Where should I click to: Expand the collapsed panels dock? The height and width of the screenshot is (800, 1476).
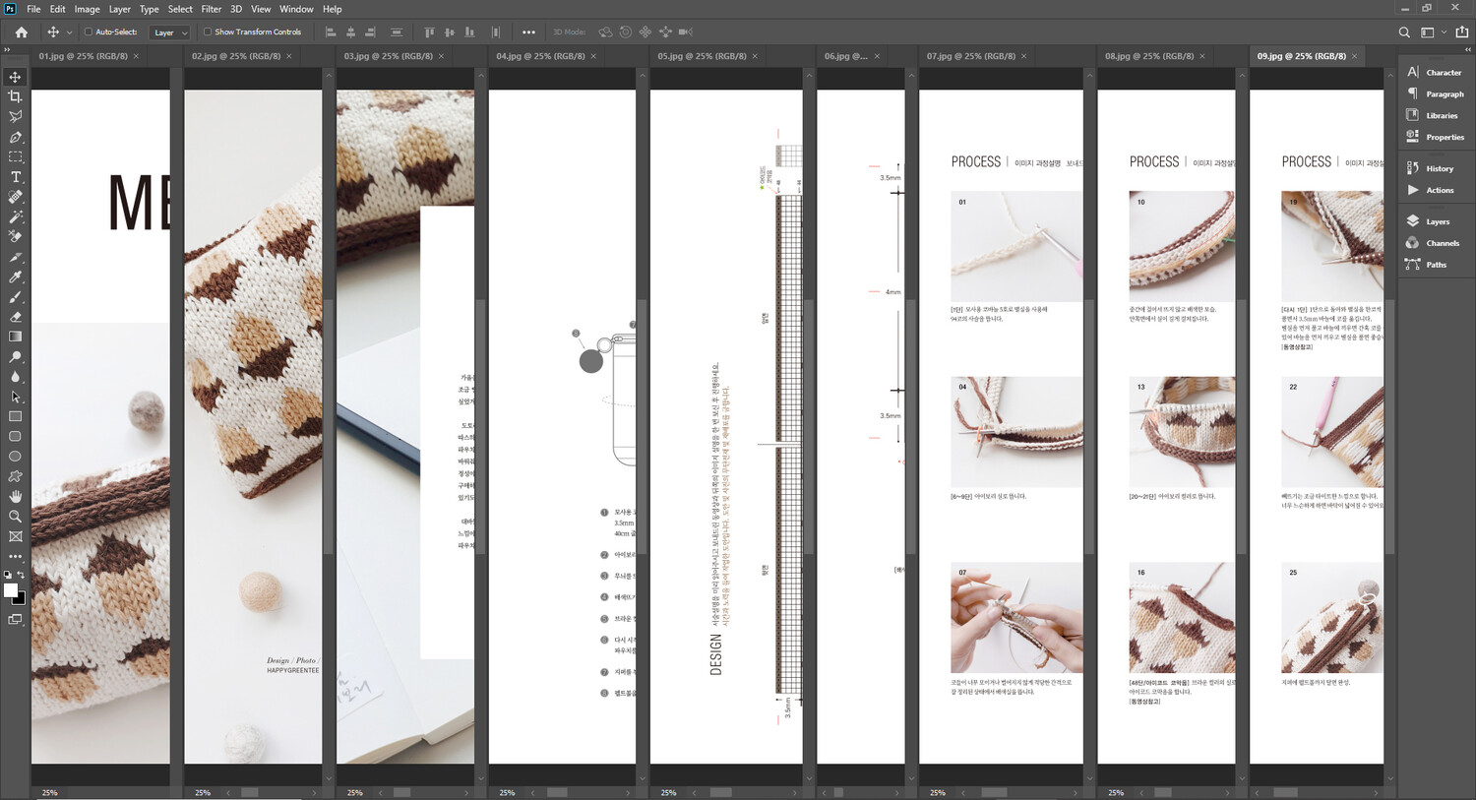pyautogui.click(x=1467, y=48)
